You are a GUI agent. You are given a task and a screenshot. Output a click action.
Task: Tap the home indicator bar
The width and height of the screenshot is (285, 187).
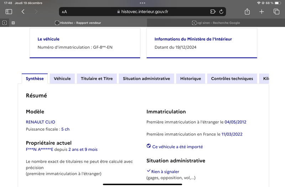click(142, 184)
